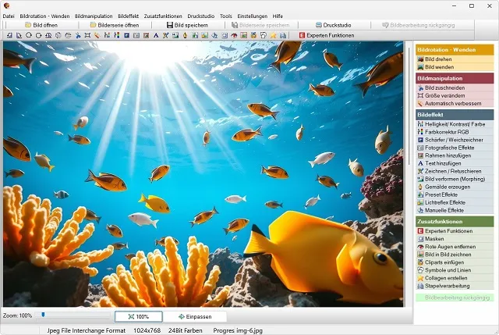Viewport: 499px width, 335px height.
Task: Open Druckstudio via the toolbar button
Action: point(333,25)
